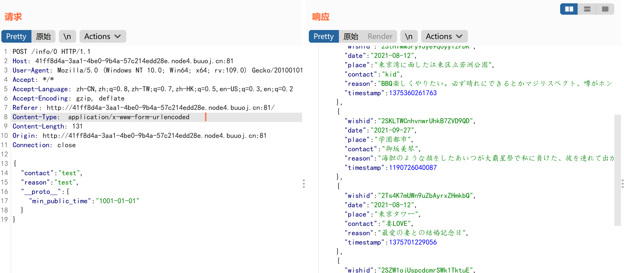Click the request "contact":"test" line
Screen dimensions: 624x273
[51, 173]
